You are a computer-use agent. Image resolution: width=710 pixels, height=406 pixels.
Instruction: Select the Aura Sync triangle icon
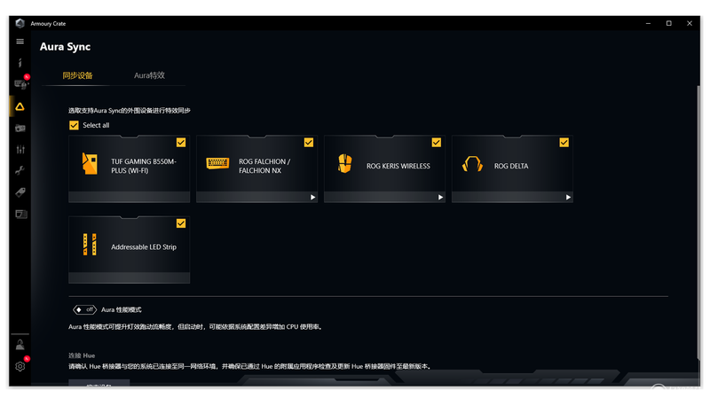(x=20, y=106)
